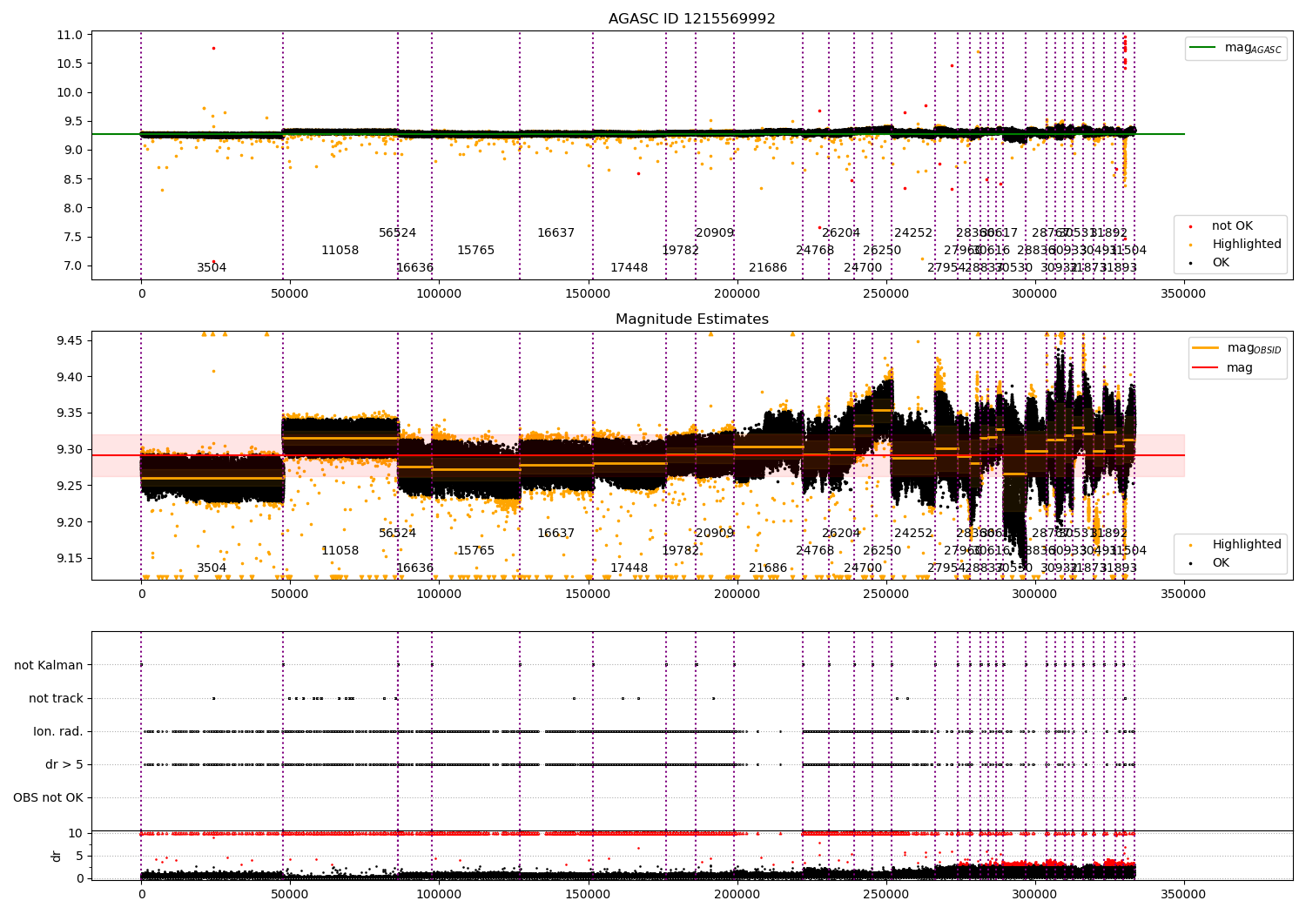Click the 'not Kalman' y-axis label
This screenshot has height=914, width=1306.
point(49,666)
